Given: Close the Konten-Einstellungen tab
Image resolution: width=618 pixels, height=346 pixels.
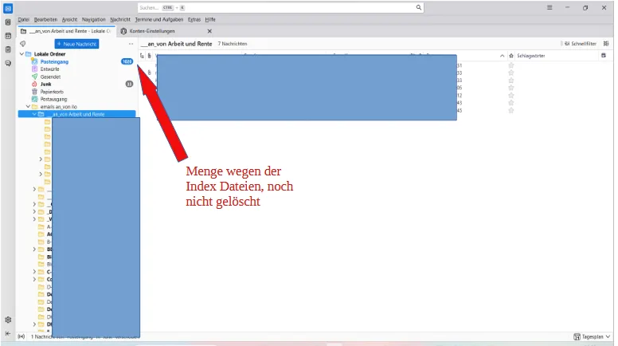Looking at the screenshot, I should [x=209, y=31].
